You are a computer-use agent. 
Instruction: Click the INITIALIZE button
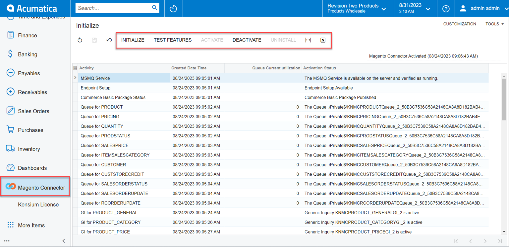[x=133, y=40]
